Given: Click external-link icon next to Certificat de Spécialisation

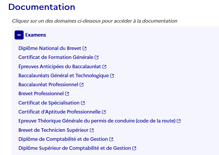Looking at the screenshot, I should [x=83, y=103].
